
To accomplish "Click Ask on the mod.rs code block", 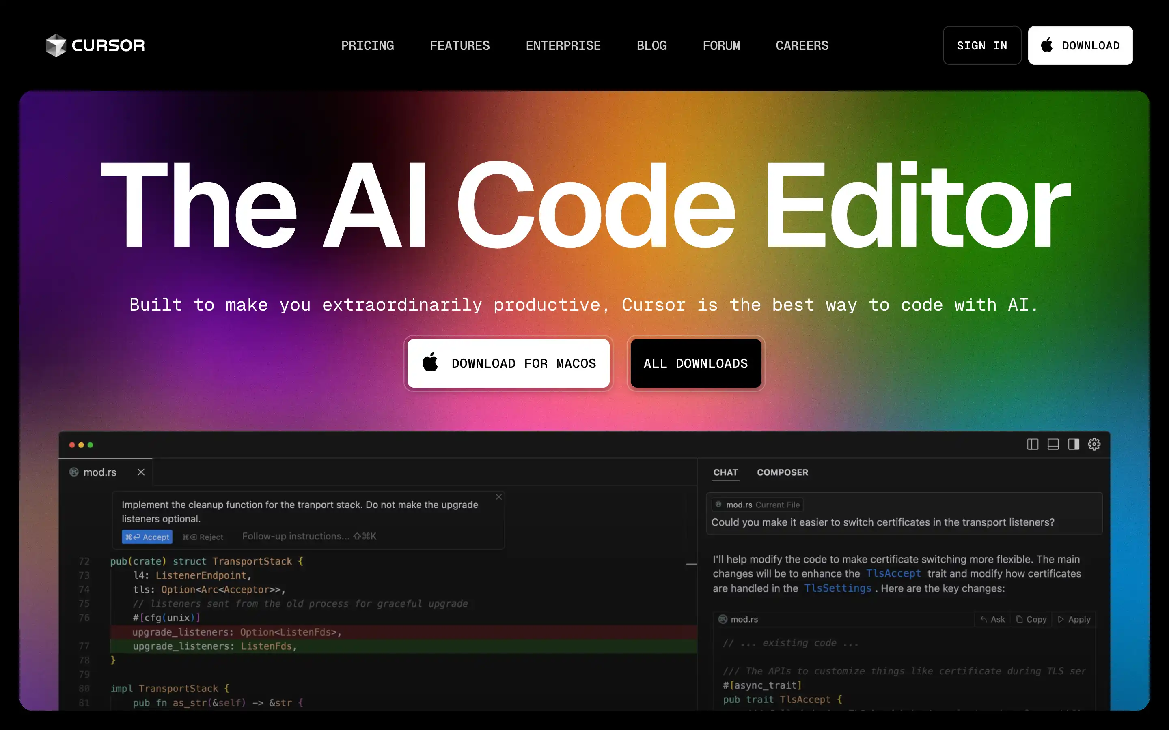I will pos(992,619).
